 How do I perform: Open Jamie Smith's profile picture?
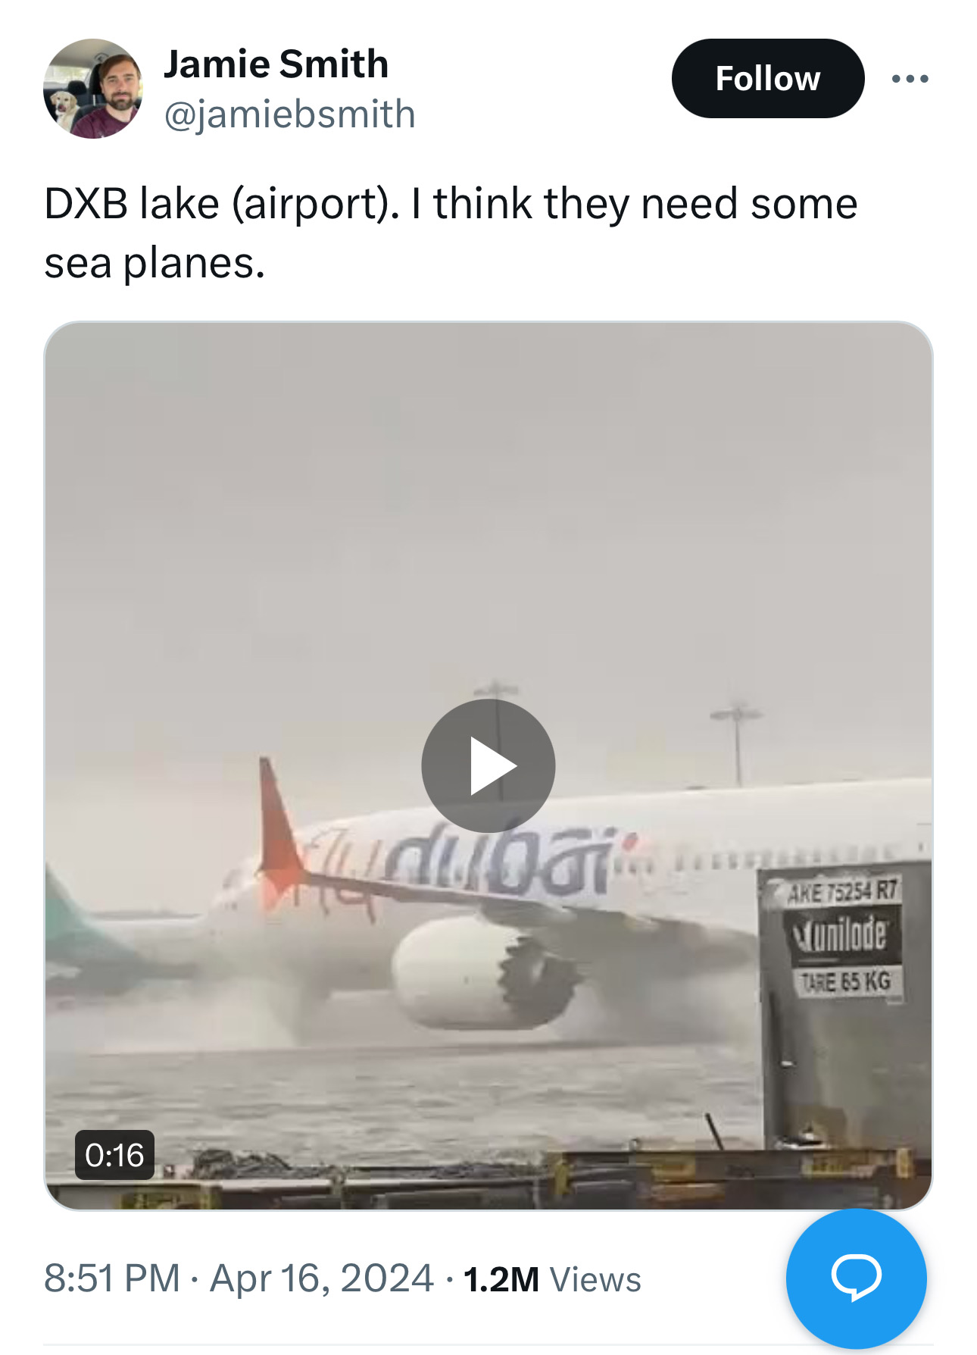(93, 89)
